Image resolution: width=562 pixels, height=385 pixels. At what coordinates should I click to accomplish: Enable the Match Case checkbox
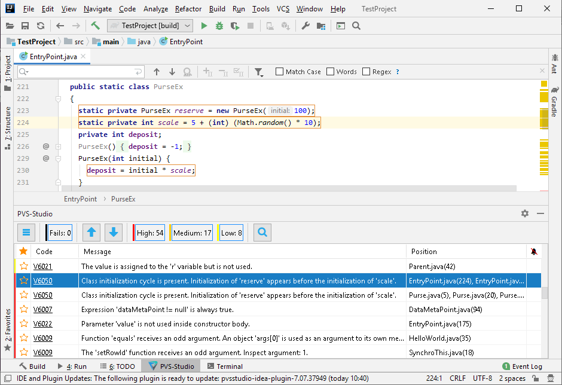[280, 72]
